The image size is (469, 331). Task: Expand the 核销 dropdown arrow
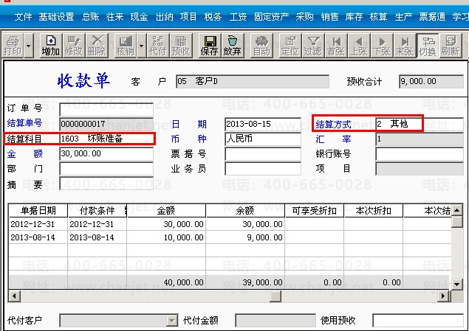pos(141,46)
